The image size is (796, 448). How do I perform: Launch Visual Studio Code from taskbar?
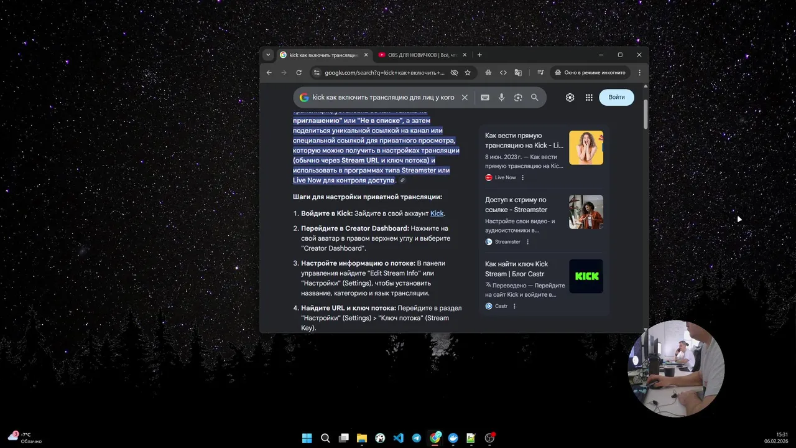pyautogui.click(x=399, y=438)
